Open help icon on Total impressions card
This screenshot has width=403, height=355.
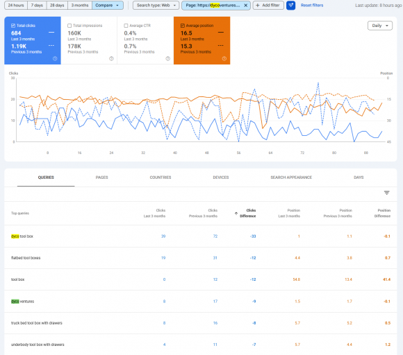coord(111,58)
